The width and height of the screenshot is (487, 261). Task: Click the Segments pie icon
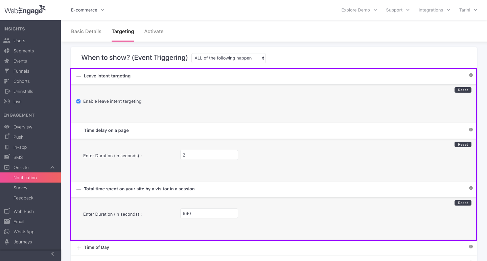7,51
